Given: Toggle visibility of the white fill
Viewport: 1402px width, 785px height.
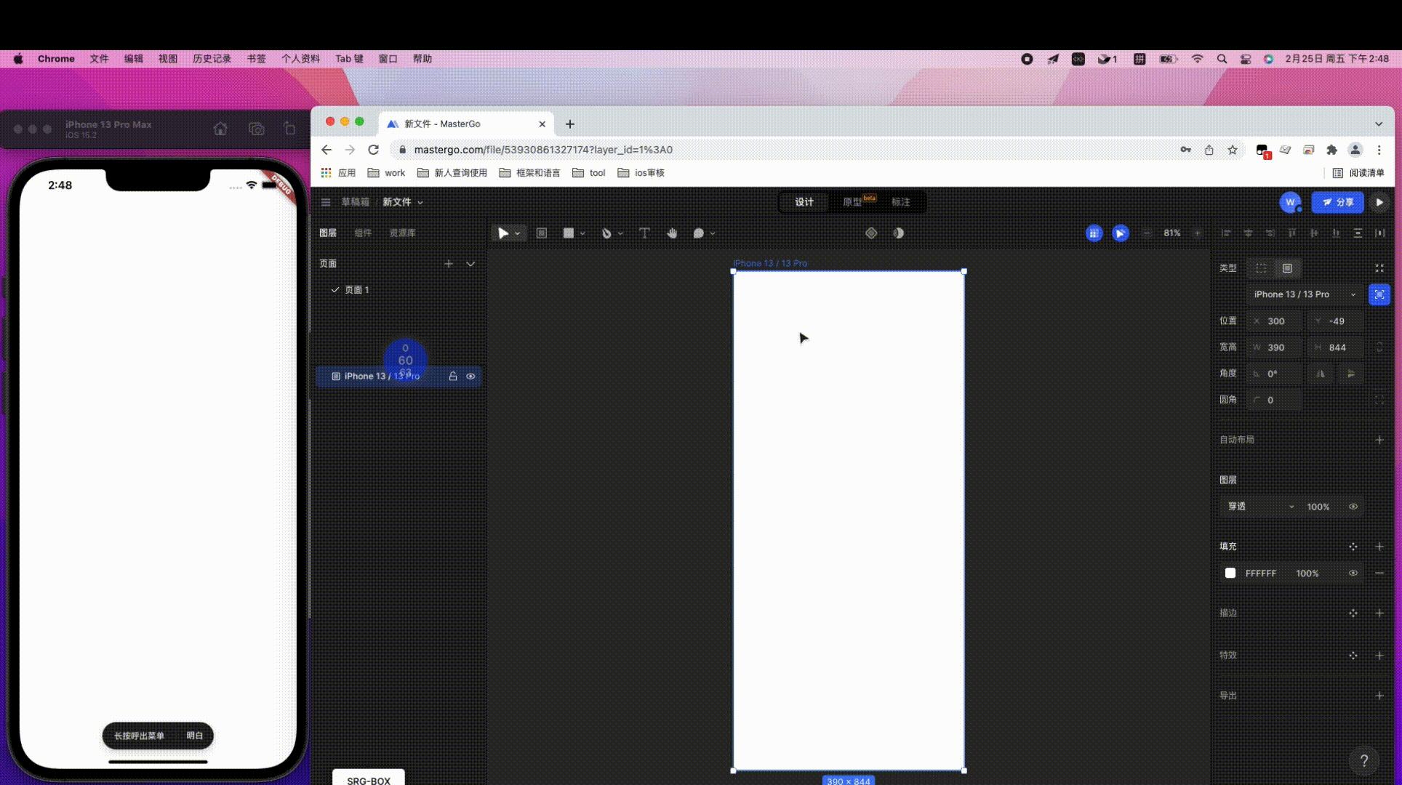Looking at the screenshot, I should click(1353, 573).
